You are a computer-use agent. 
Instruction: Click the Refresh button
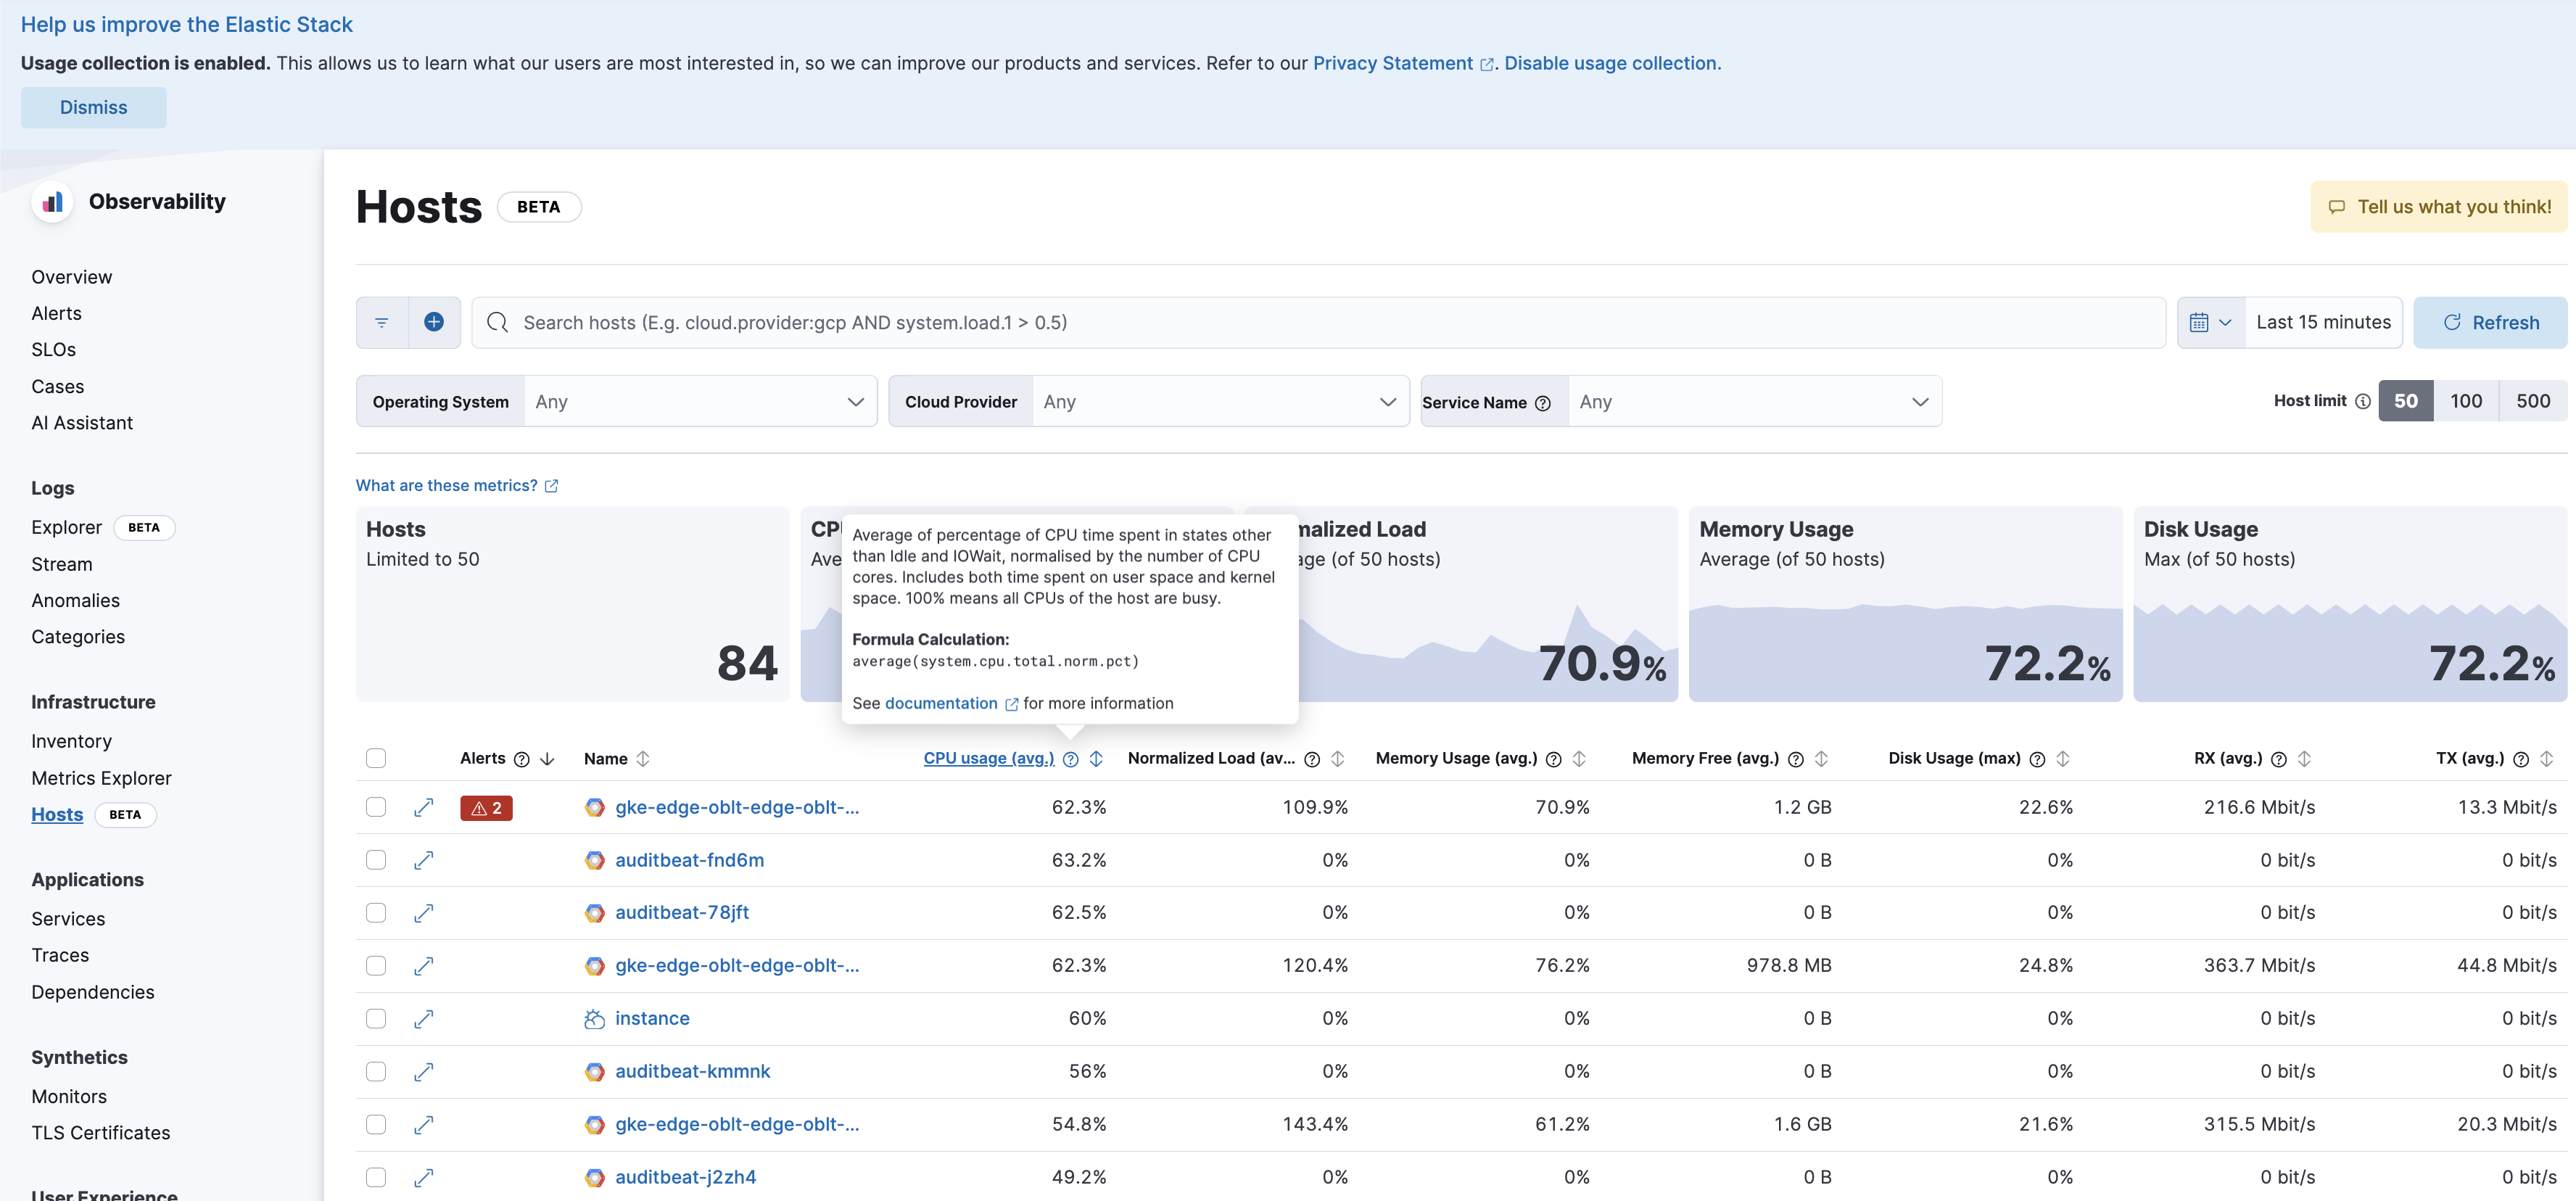click(x=2490, y=322)
